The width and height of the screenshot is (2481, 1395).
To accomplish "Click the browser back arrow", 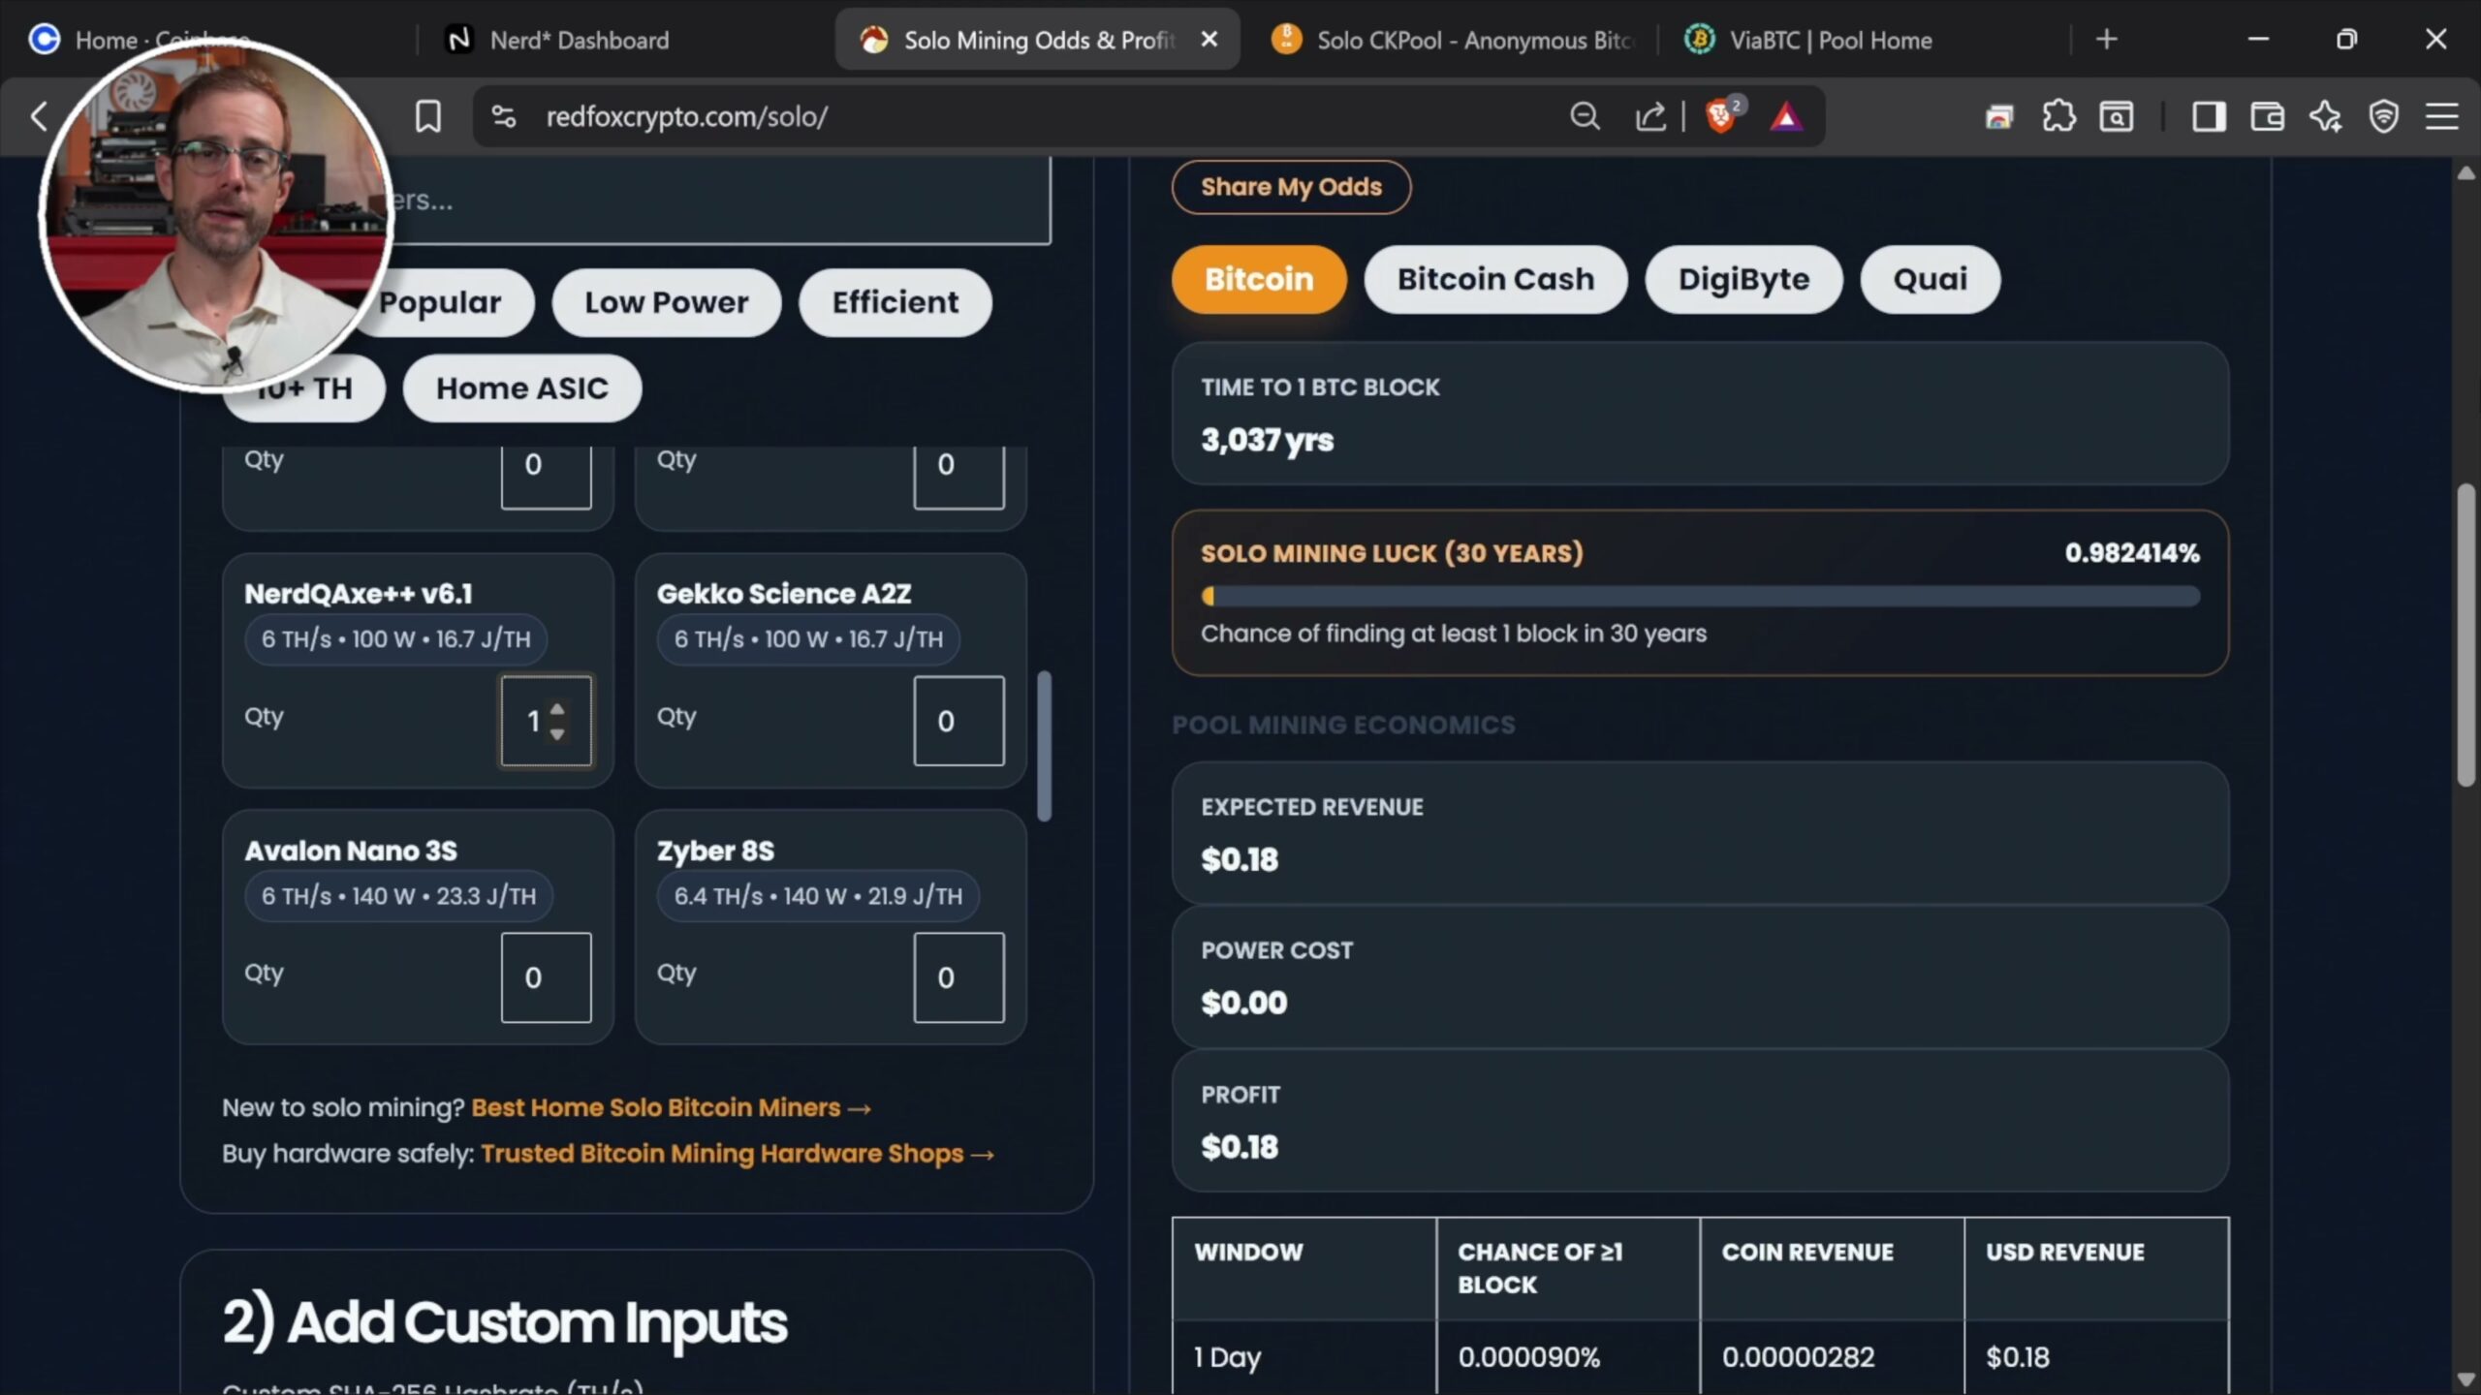I will point(39,116).
